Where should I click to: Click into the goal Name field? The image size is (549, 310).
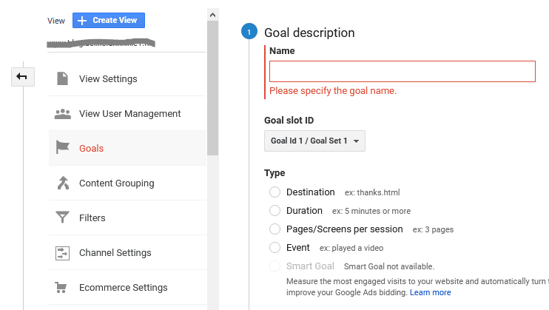point(402,71)
